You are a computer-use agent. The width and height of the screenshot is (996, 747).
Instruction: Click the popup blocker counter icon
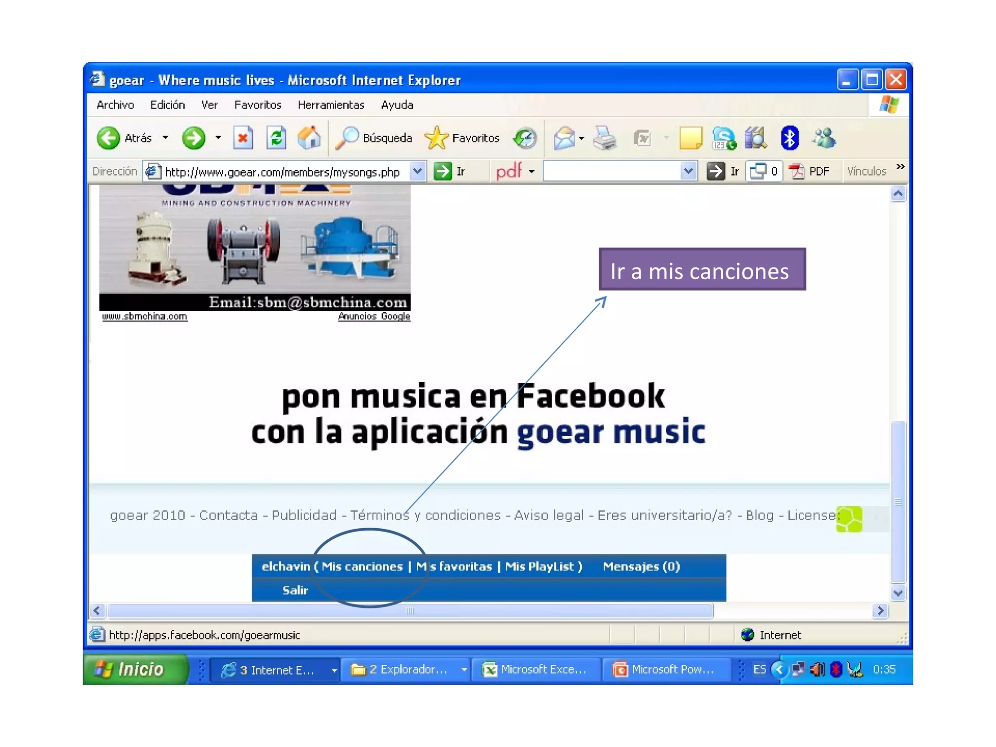coord(764,171)
